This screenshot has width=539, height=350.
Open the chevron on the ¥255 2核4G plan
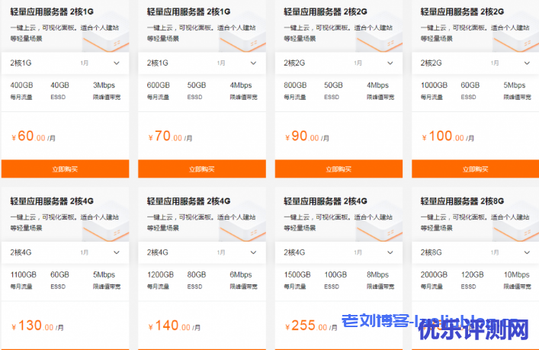(x=390, y=252)
